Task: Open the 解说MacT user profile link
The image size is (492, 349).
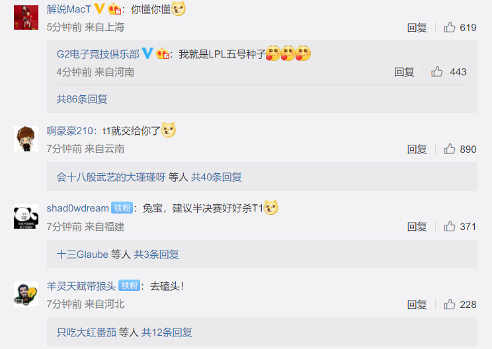Action: [69, 9]
